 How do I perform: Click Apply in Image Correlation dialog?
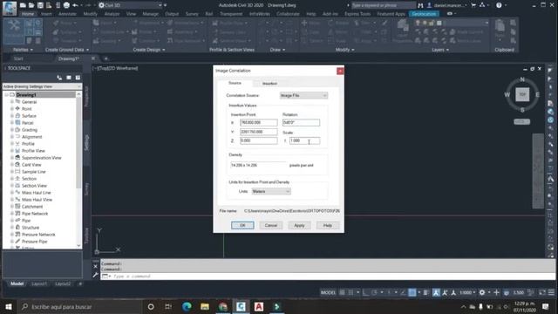[x=299, y=225]
